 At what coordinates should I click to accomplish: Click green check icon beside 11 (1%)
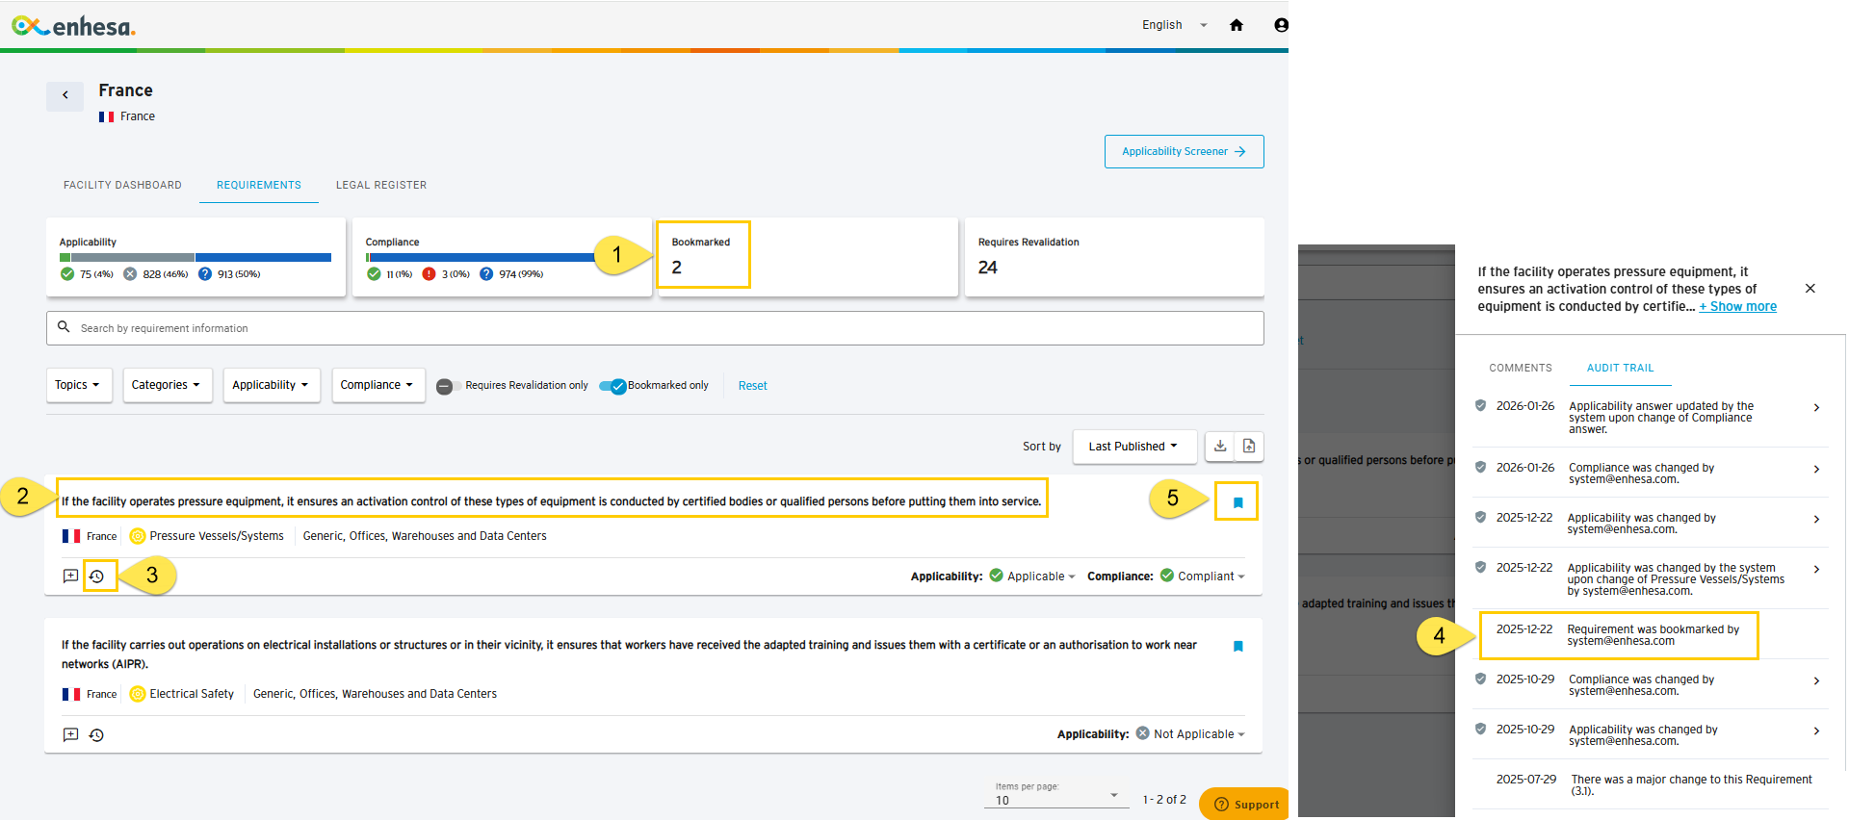coord(374,274)
